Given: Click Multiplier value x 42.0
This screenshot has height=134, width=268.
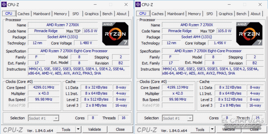Looking at the screenshot, I should [x=178, y=93].
